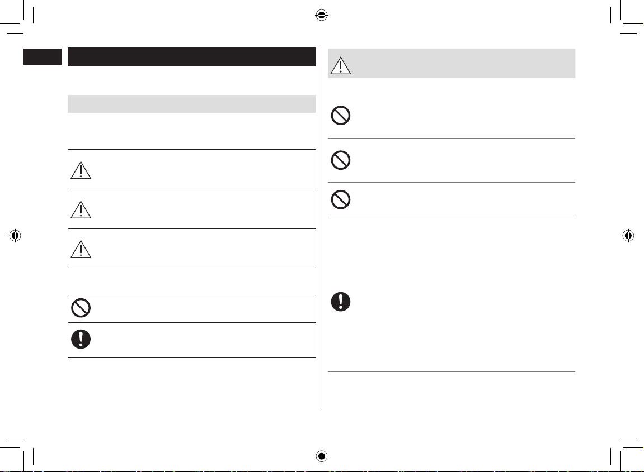This screenshot has height=472, width=644.
Task: Click the small black language tab box
Action: [x=43, y=56]
